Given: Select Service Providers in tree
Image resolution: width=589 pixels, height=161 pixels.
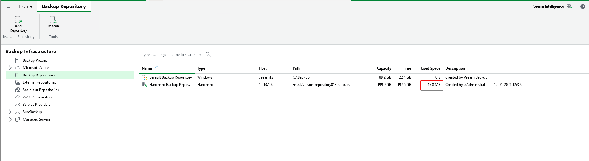Looking at the screenshot, I should [x=36, y=105].
